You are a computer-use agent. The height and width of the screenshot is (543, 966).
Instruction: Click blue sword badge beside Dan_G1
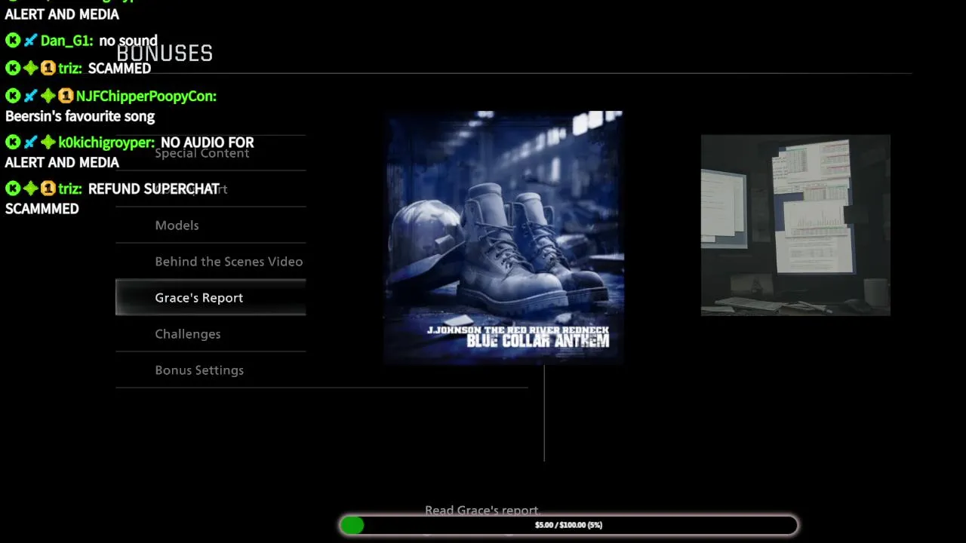point(30,41)
